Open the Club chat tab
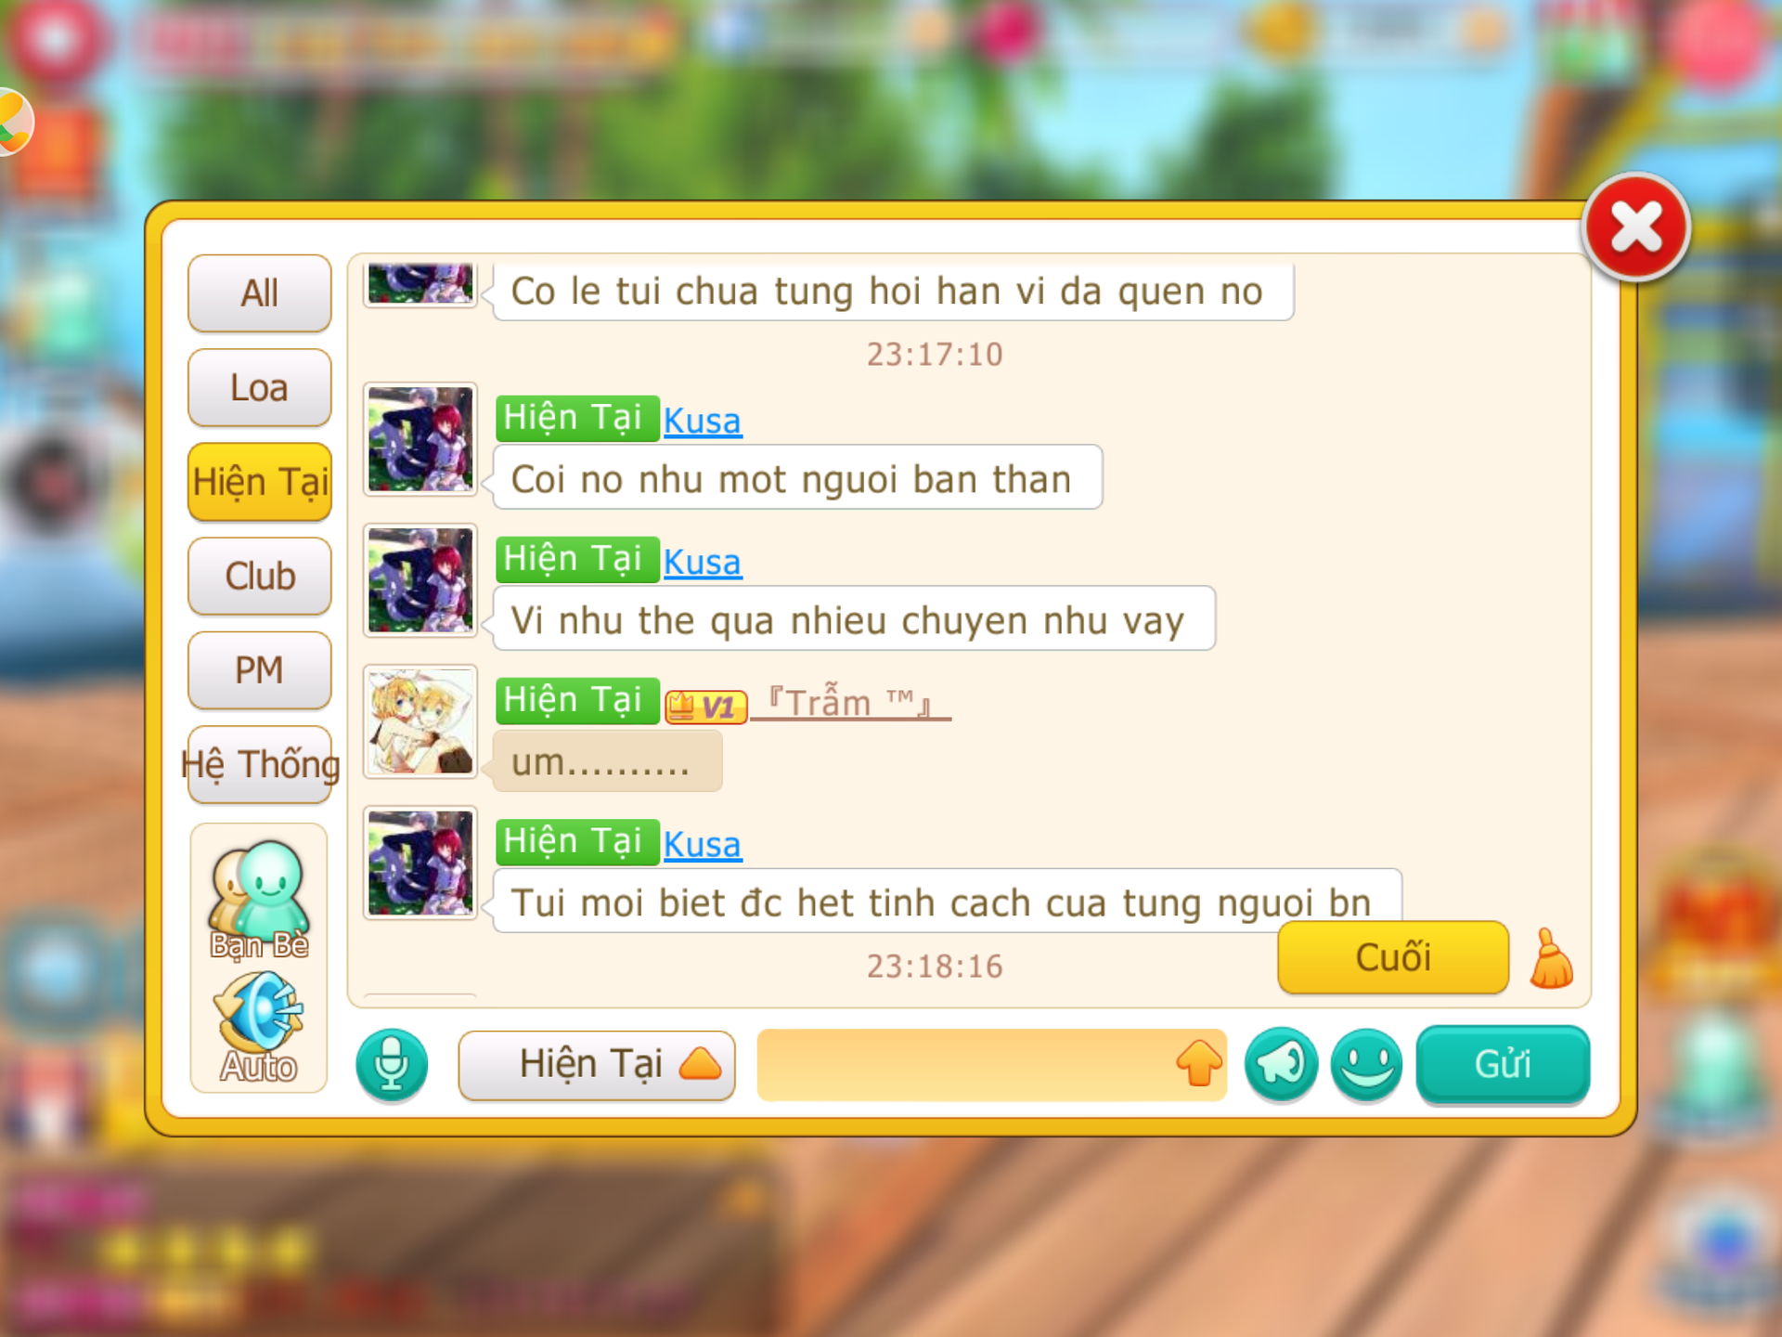Screen dimensions: 1782x1337 tap(260, 577)
